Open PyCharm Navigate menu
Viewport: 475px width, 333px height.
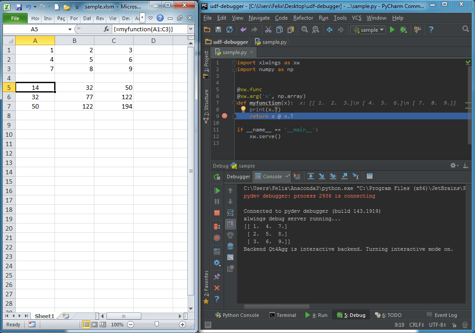[x=259, y=18]
